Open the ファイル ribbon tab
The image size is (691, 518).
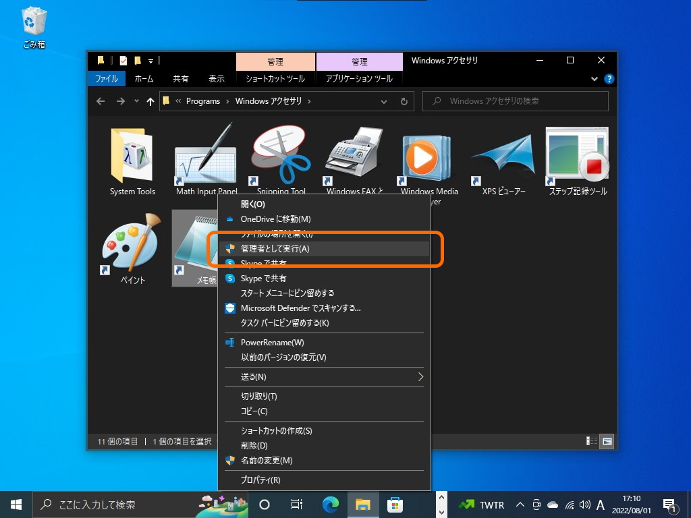pyautogui.click(x=107, y=78)
